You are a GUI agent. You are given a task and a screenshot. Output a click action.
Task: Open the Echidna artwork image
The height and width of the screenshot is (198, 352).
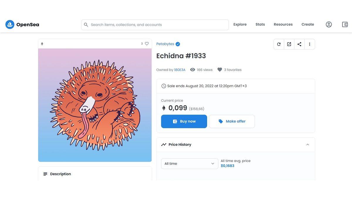(95, 105)
